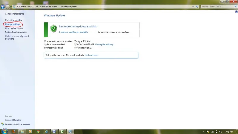Minimize the Windows Update window
Viewport: 238px width, 134px height.
coord(222,1)
